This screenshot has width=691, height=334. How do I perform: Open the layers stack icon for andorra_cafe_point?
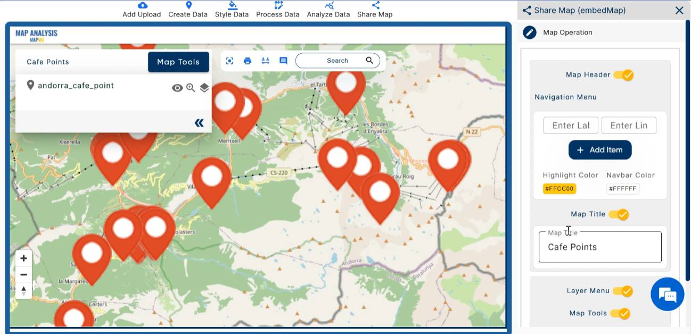click(204, 88)
